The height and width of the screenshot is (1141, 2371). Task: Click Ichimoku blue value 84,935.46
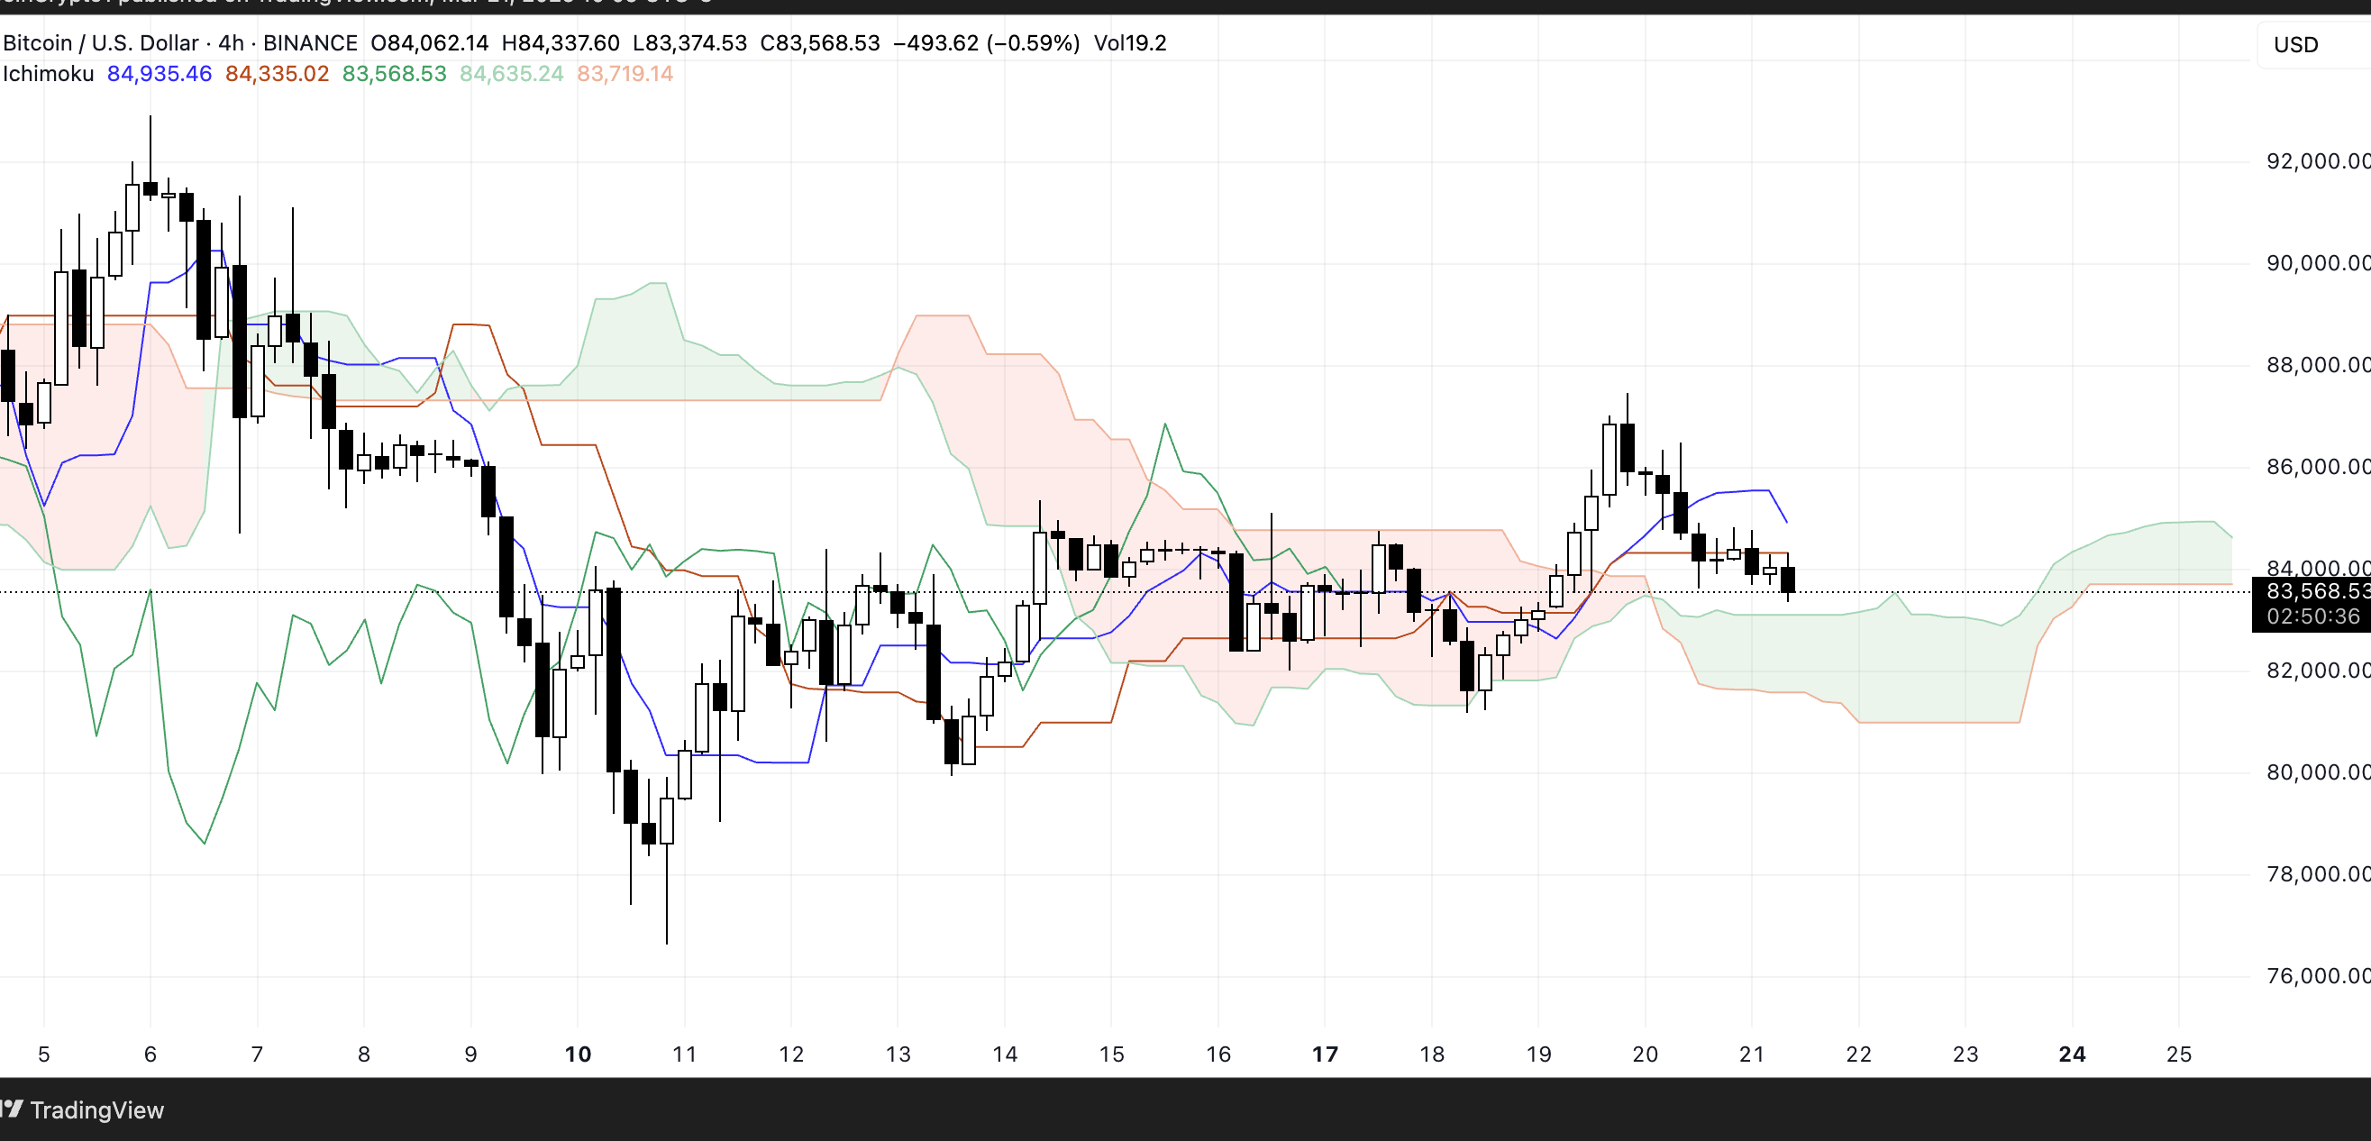160,74
